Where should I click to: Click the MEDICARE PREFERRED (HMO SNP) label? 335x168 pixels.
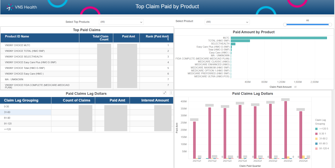point(209,73)
